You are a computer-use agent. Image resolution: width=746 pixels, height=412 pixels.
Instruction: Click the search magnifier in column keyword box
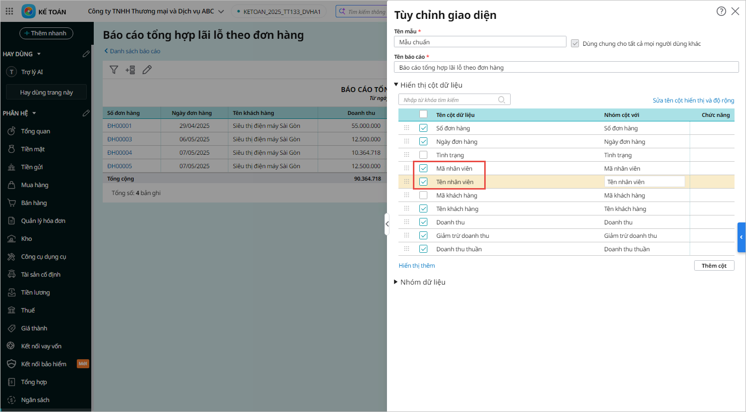pos(502,100)
